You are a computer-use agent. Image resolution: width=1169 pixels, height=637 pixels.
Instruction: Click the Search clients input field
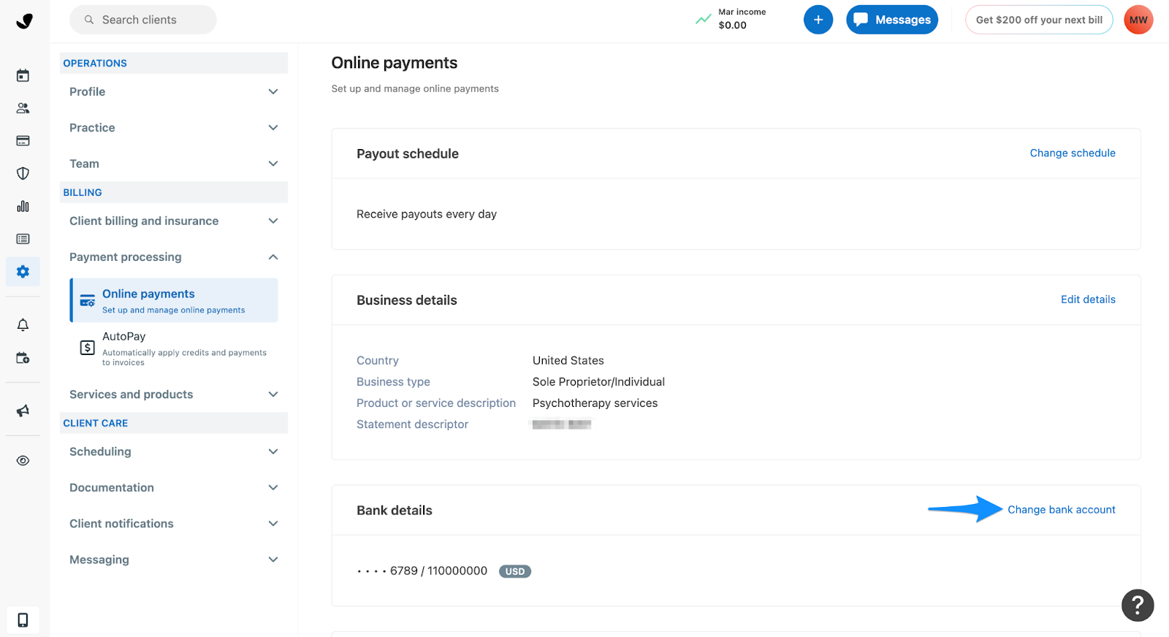coord(143,20)
